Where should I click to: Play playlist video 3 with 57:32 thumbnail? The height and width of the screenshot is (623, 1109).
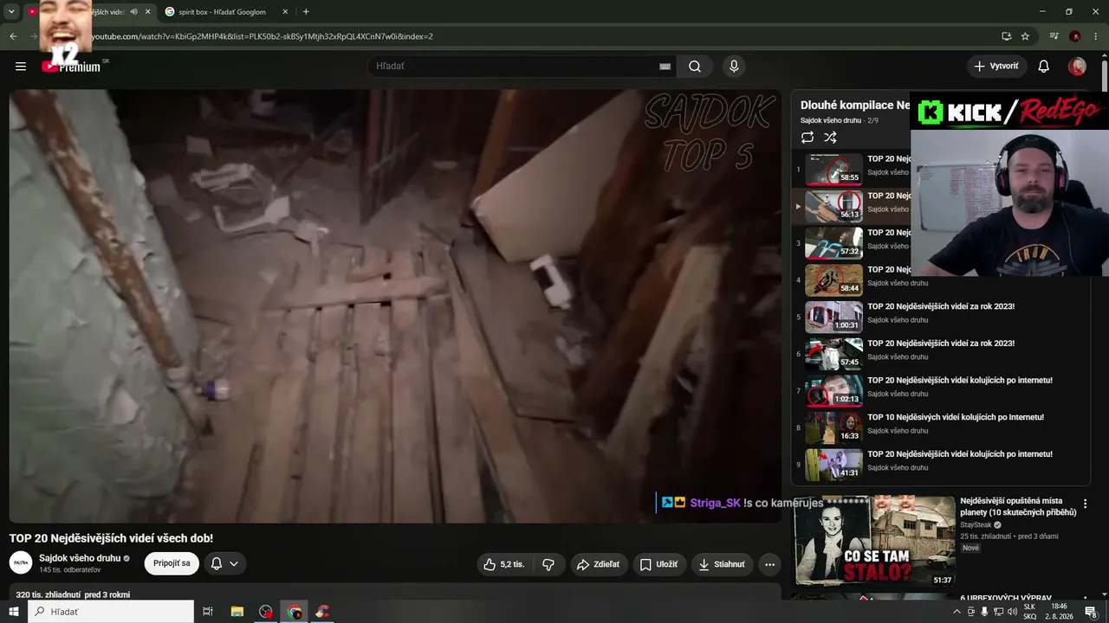834,243
